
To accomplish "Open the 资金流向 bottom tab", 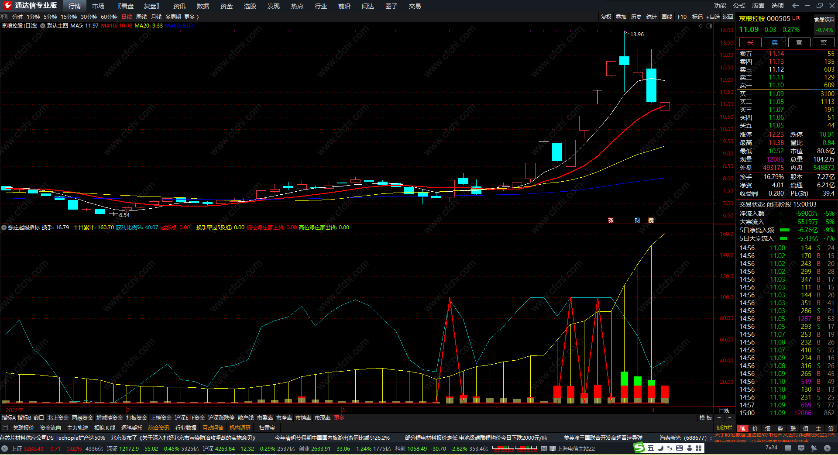I will (x=51, y=427).
